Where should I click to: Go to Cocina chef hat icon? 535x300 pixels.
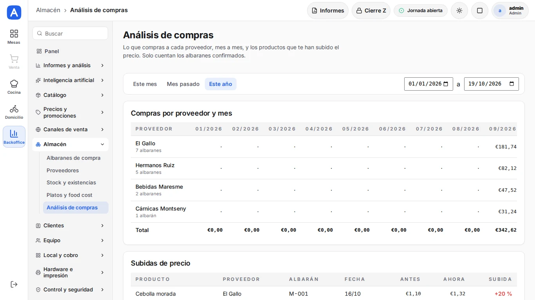[14, 87]
